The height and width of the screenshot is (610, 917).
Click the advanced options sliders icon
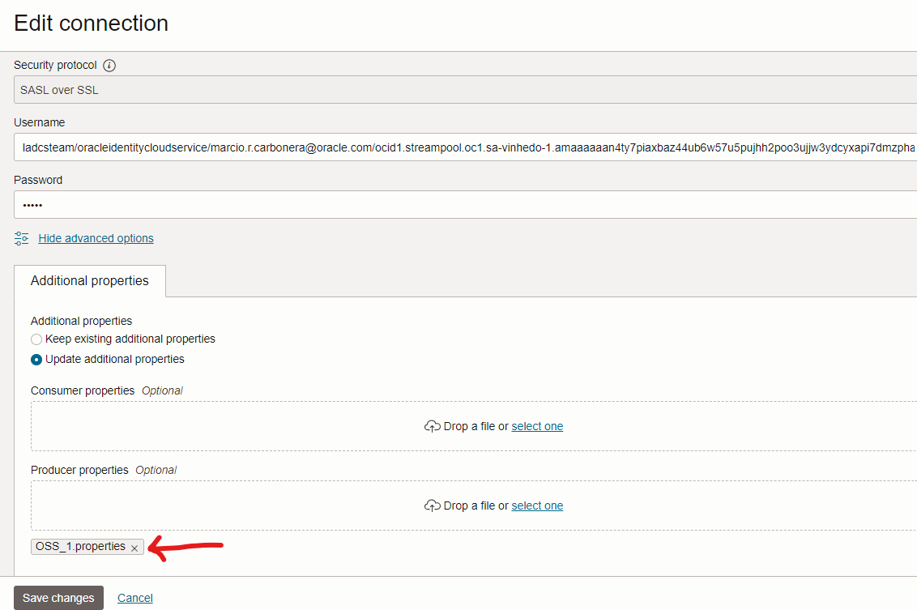22,238
